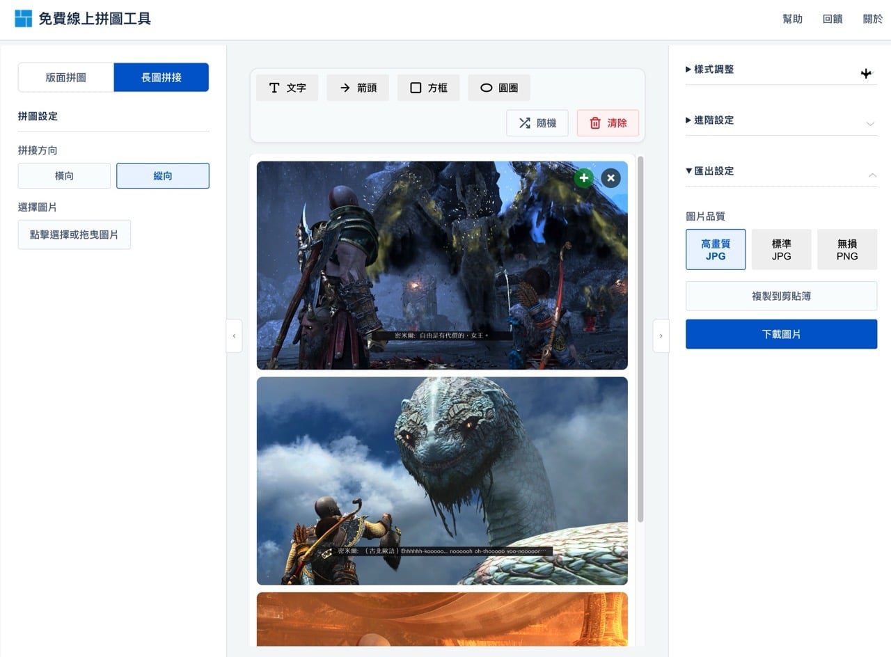Screen dimensions: 891x657
Task: Select the 箭頭 arrow tool
Action: 358,88
